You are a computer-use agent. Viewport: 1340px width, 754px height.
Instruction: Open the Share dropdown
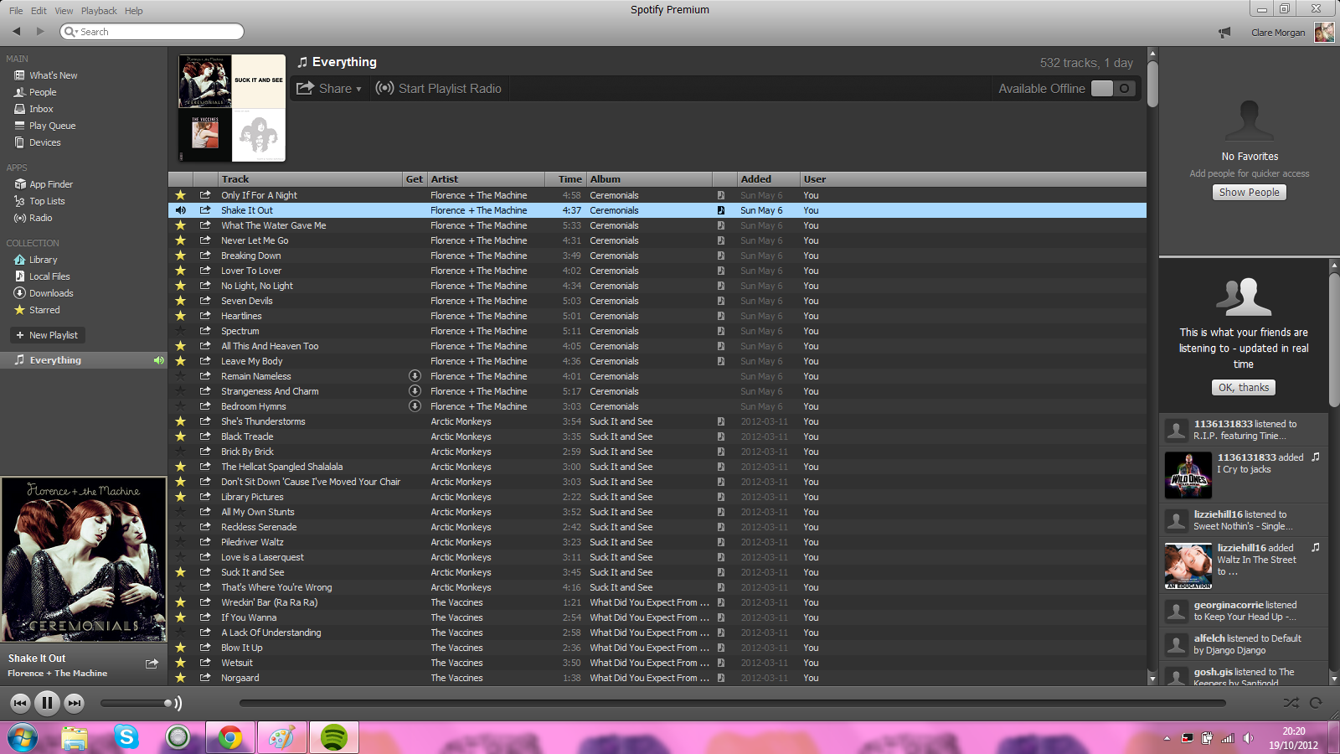329,88
